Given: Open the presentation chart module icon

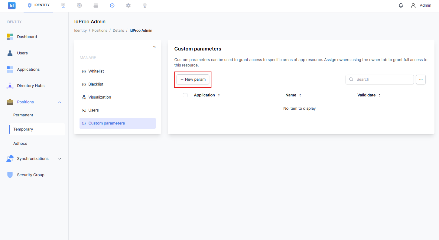Looking at the screenshot, I should pos(63,5).
